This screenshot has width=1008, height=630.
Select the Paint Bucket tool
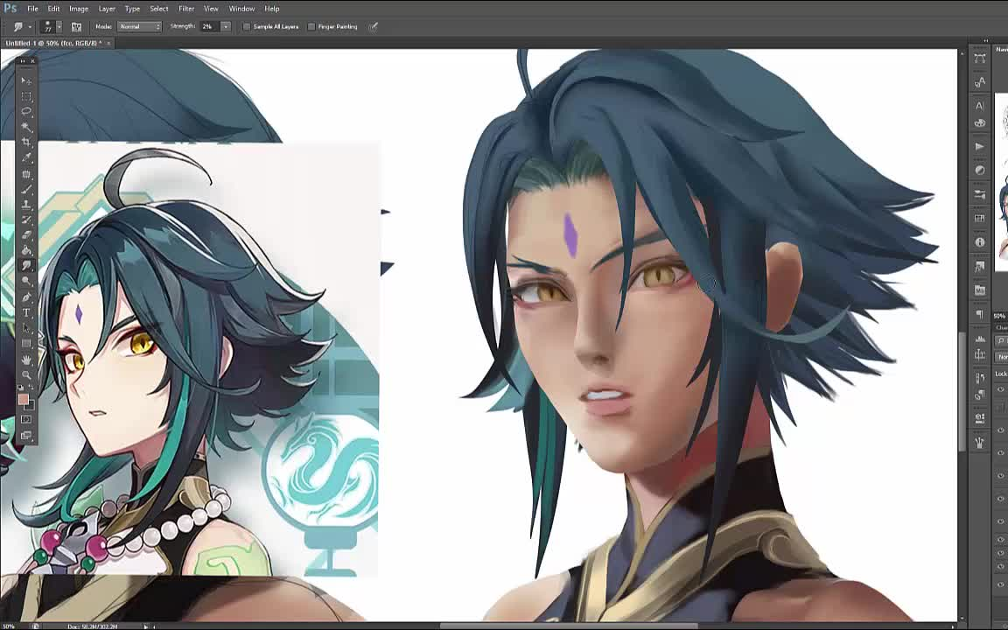[x=26, y=251]
